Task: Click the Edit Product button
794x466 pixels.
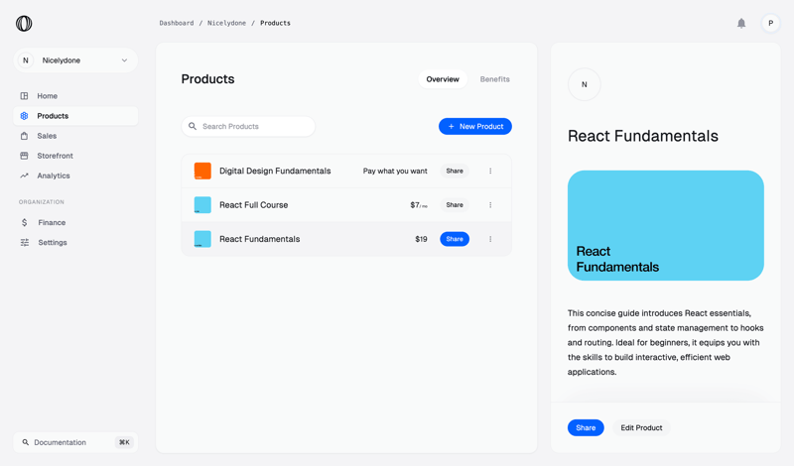Action: coord(641,427)
